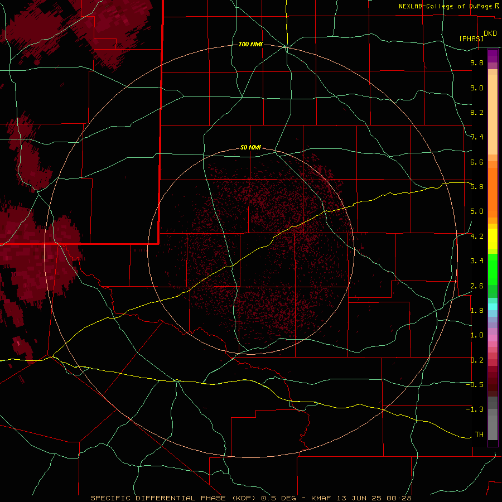
Task: Click the [PHAS] label near legend
Action: click(x=471, y=38)
